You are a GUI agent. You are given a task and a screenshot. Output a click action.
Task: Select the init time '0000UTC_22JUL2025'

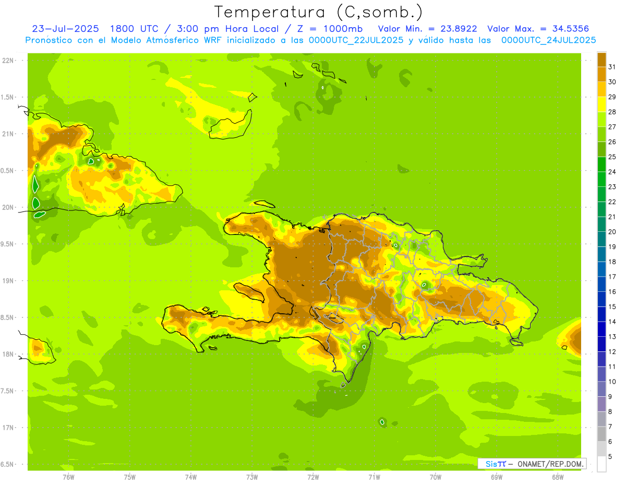pos(356,40)
